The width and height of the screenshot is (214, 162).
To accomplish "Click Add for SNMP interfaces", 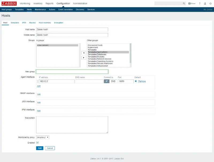I will click(x=39, y=94).
